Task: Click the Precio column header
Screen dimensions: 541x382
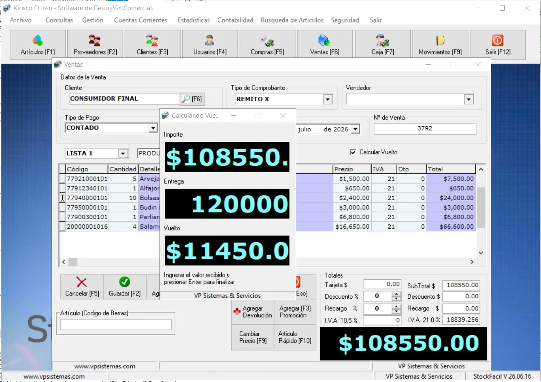Action: (352, 169)
